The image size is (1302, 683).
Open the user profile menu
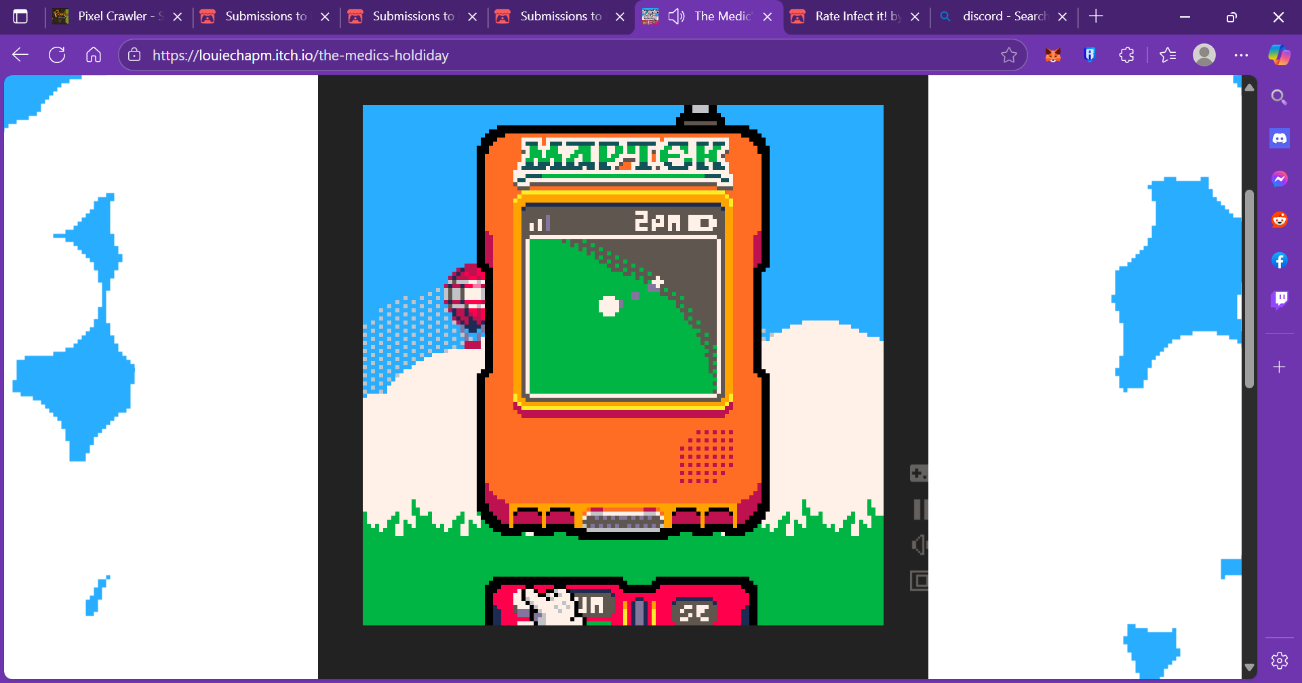[x=1204, y=55]
